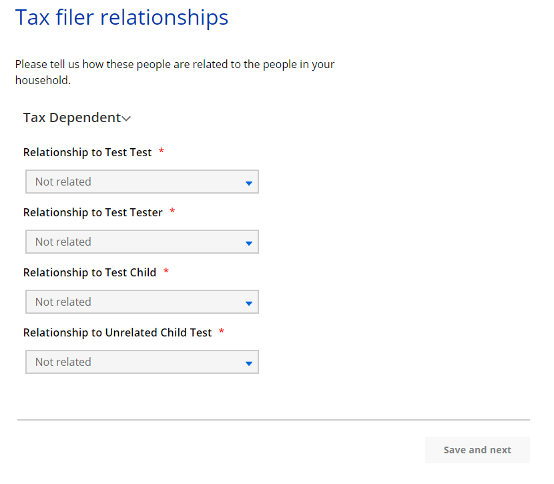Click blue arrow on Test Child dropdown
The height and width of the screenshot is (484, 554).
pos(248,303)
